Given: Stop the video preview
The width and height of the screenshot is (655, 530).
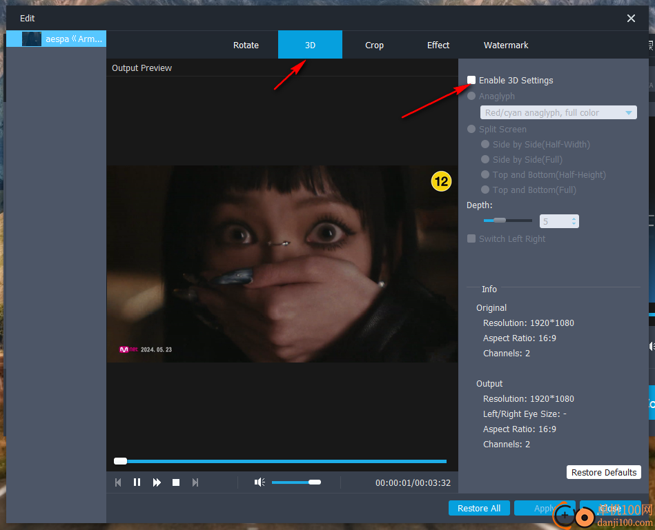Looking at the screenshot, I should (x=176, y=482).
